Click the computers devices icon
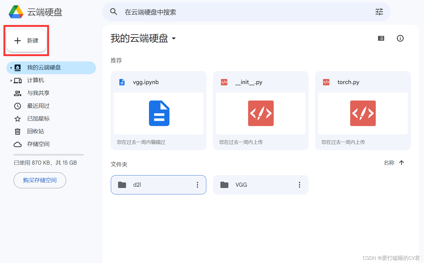424x263 pixels. 18,81
